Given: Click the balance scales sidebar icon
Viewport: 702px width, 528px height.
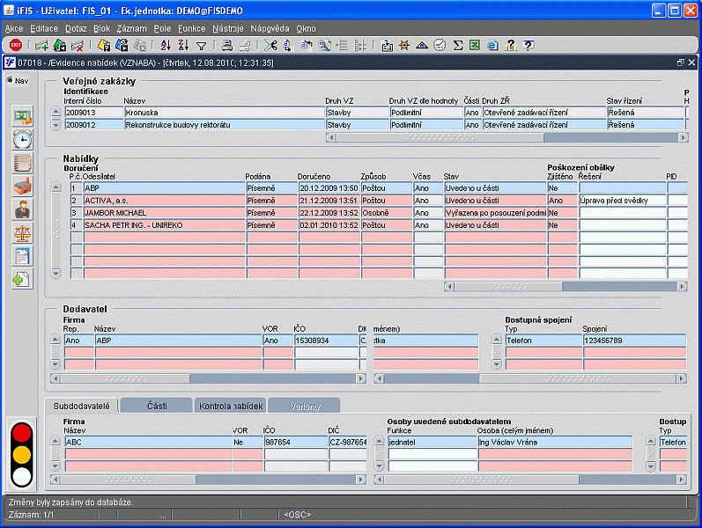Looking at the screenshot, I should pos(22,232).
